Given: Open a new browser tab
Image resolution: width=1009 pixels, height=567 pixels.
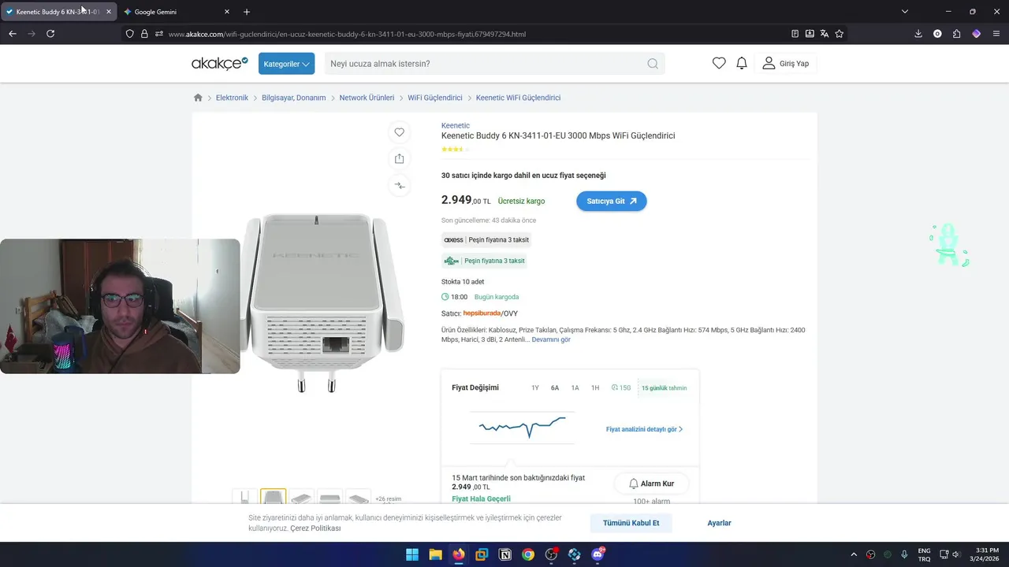Looking at the screenshot, I should (x=247, y=12).
